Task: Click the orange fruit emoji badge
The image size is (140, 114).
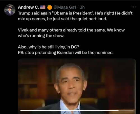Action: coord(50,7)
